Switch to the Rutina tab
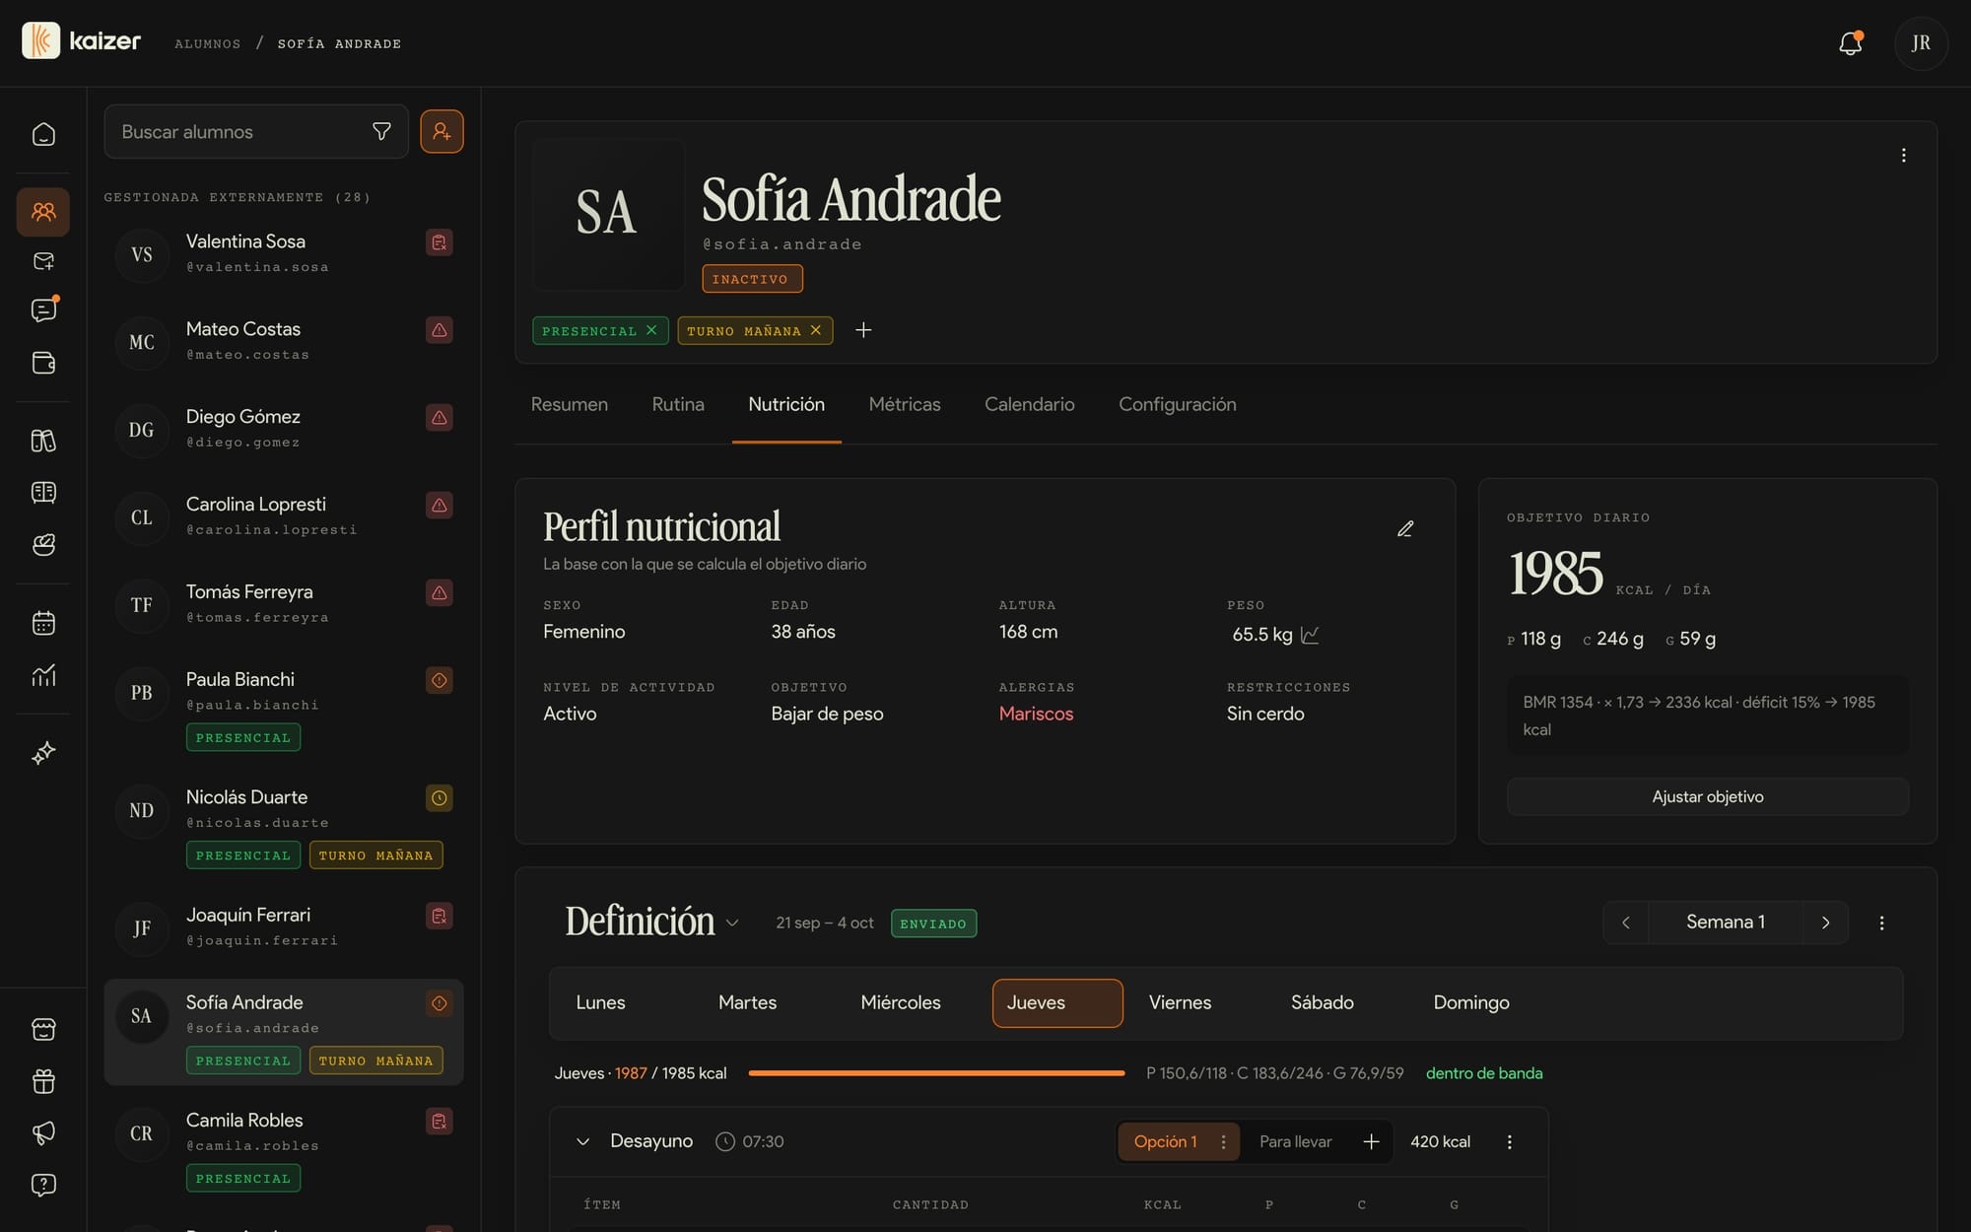Viewport: 1971px width, 1232px height. 678,404
